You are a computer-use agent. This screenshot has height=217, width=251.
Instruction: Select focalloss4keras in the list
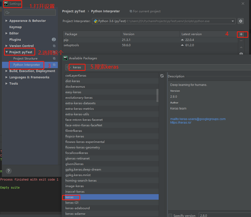[112, 153]
